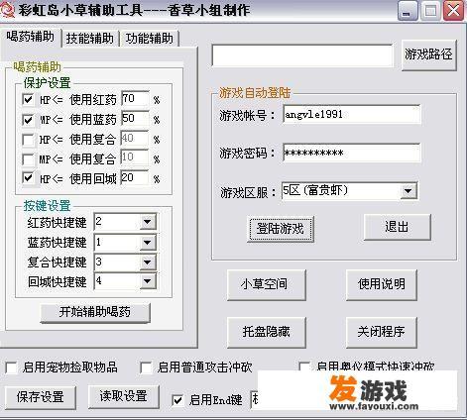
Task: Click the 游戏路径 button
Action: coord(428,54)
